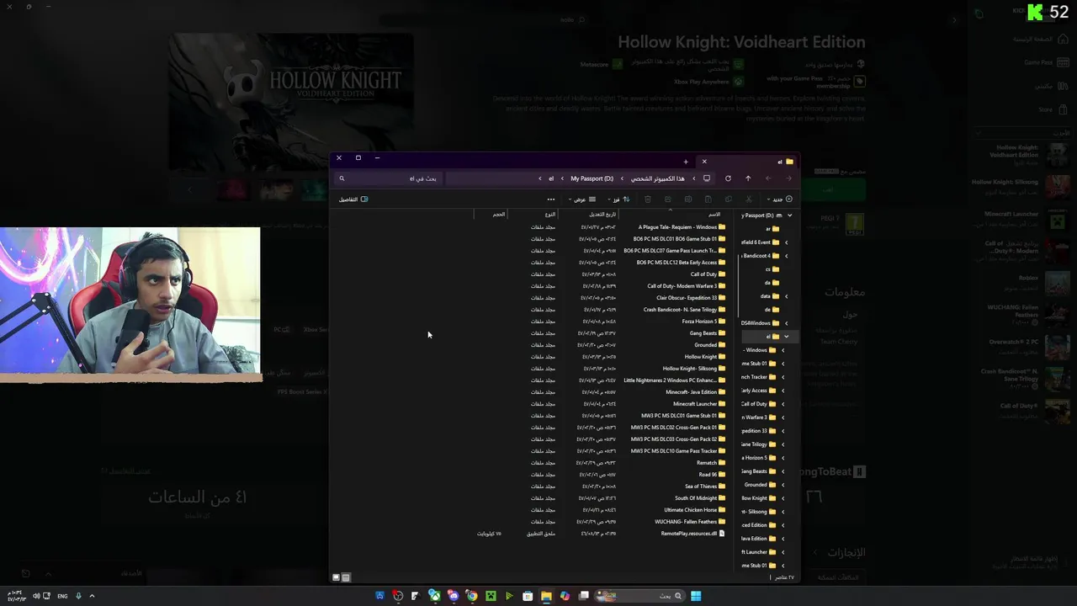Switch to details list view icon in status bar
Screen dimensions: 1077x606
(x=346, y=577)
